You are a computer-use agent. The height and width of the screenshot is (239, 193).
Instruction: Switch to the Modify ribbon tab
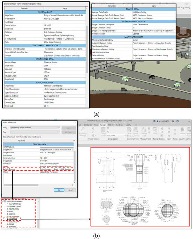pyautogui.click(x=128, y=125)
